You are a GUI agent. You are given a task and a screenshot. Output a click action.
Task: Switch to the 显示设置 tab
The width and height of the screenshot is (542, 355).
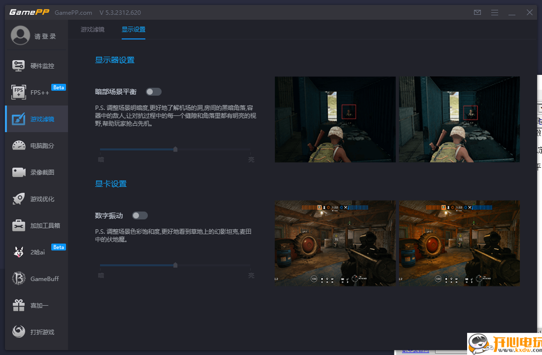134,30
